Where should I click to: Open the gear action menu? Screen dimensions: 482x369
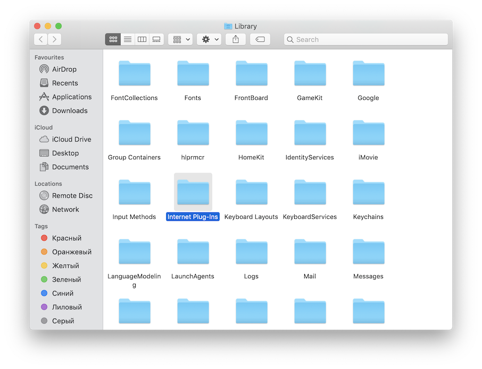[209, 39]
